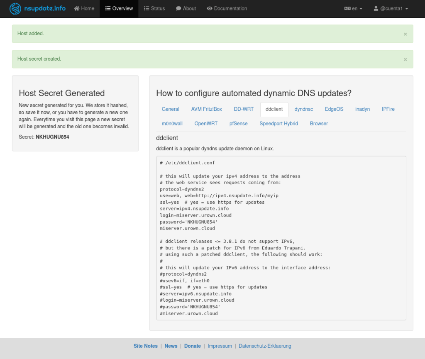Screen dimensions: 425x359
Task: Follow the Donate link in footer
Action: [192, 346]
